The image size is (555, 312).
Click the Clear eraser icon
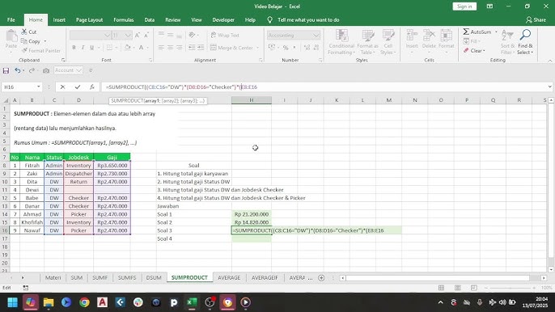tap(466, 51)
